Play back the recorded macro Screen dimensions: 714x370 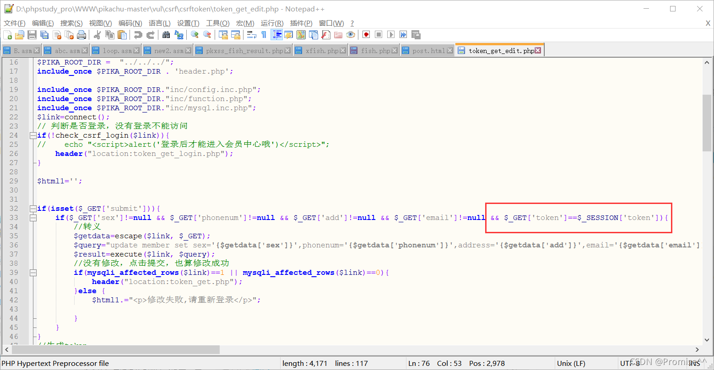pos(391,35)
